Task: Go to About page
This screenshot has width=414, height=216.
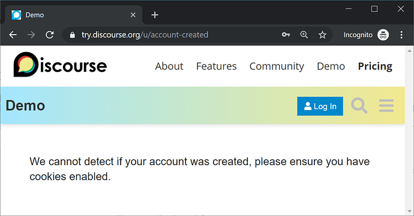Action: 169,66
